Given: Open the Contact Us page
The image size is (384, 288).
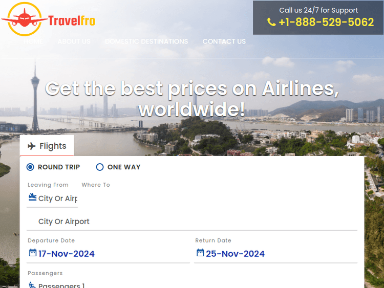Looking at the screenshot, I should coord(224,41).
